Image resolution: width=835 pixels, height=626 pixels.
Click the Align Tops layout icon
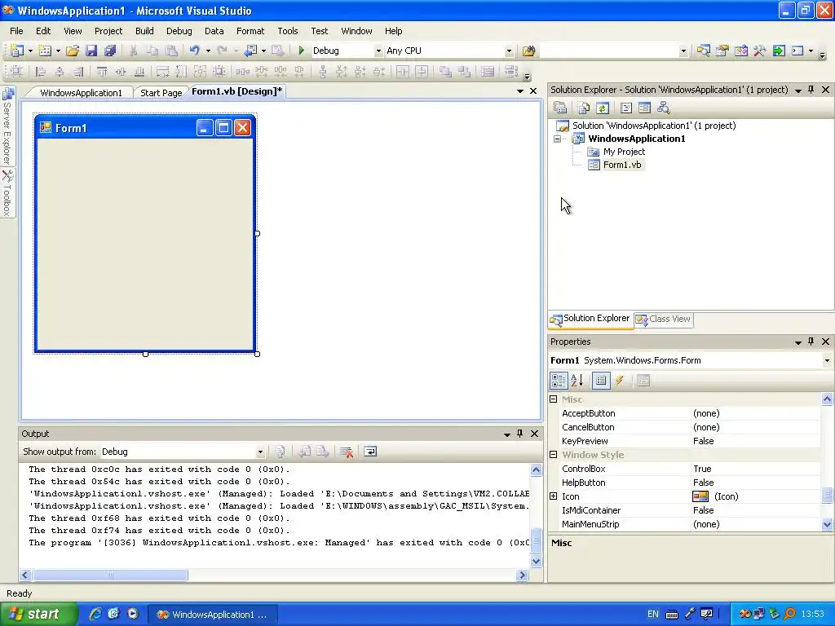point(101,72)
